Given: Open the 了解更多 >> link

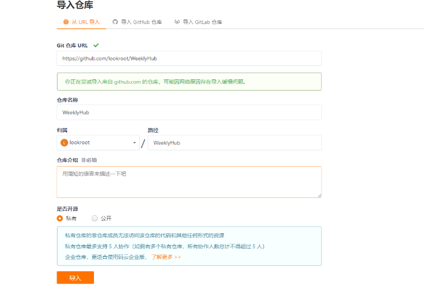Looking at the screenshot, I should tap(166, 257).
